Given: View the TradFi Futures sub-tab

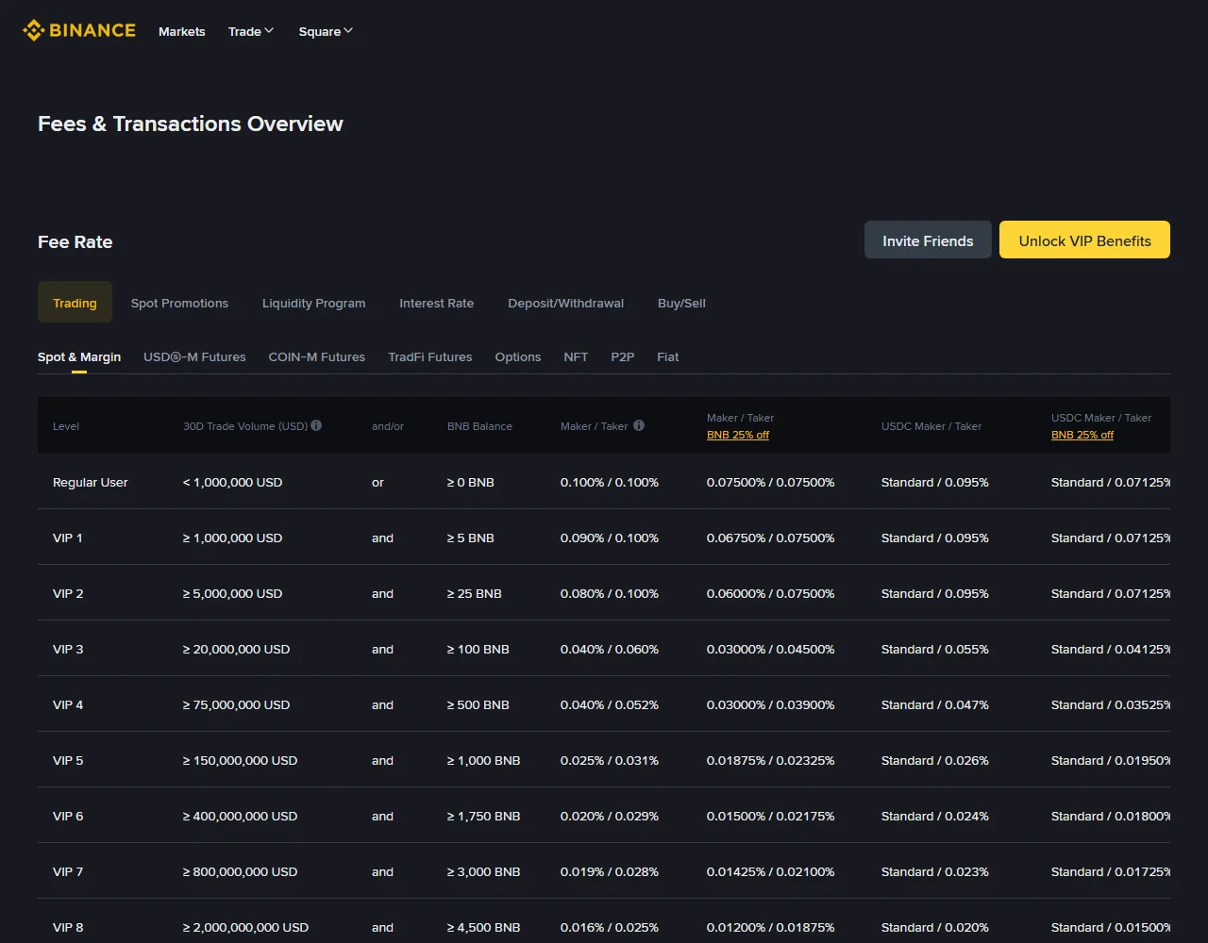Looking at the screenshot, I should point(430,356).
